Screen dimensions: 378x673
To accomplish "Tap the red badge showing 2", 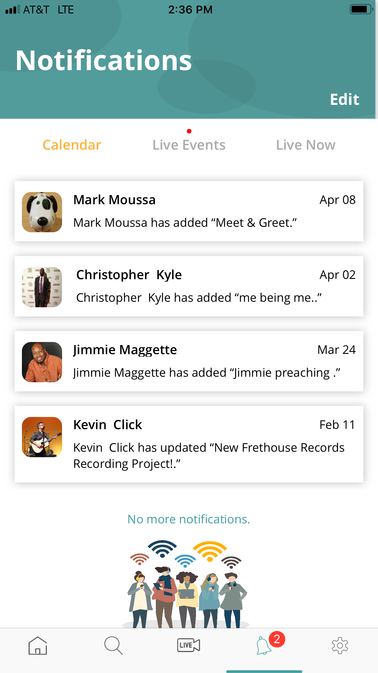I will [277, 639].
